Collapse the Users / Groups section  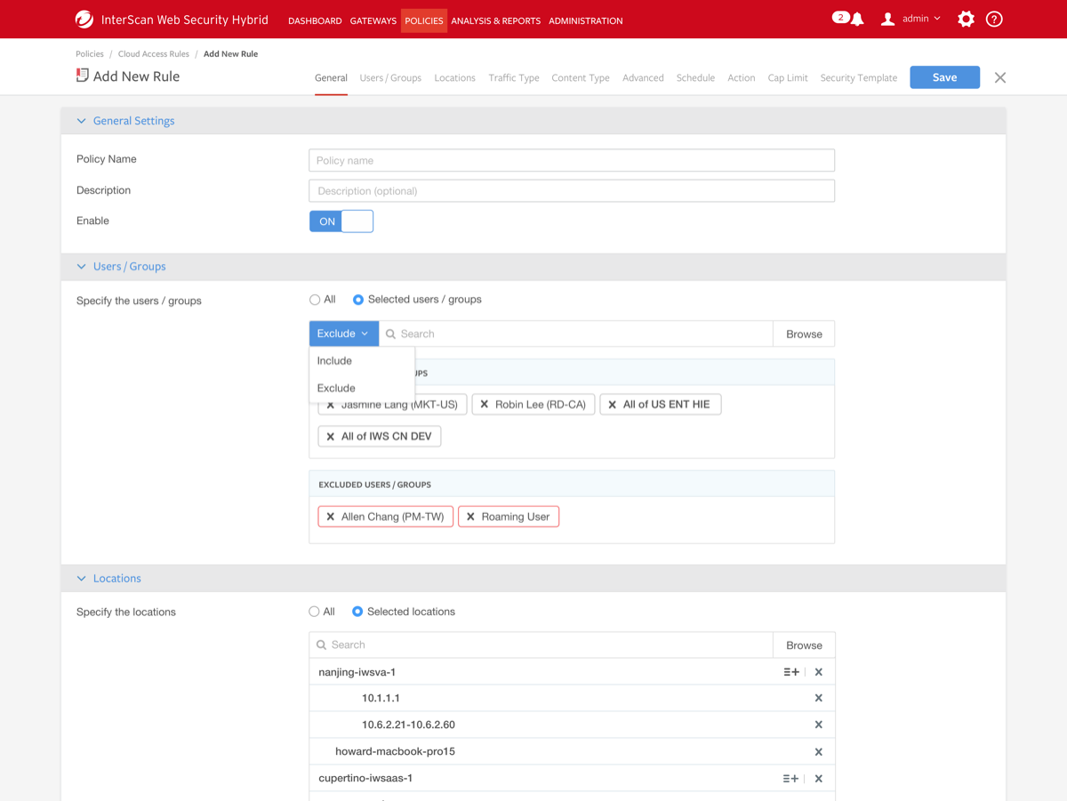click(82, 267)
